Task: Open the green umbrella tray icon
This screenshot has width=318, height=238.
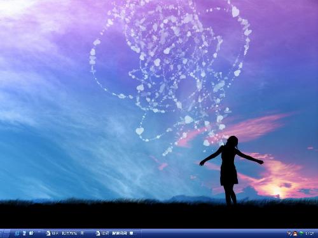Action: pyautogui.click(x=301, y=234)
